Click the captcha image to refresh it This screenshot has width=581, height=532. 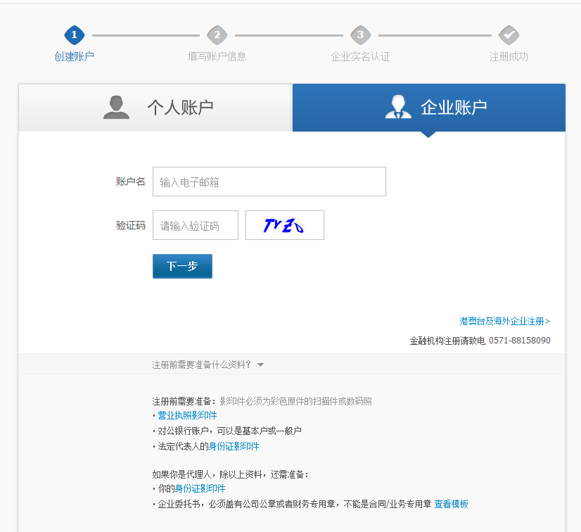pyautogui.click(x=284, y=225)
